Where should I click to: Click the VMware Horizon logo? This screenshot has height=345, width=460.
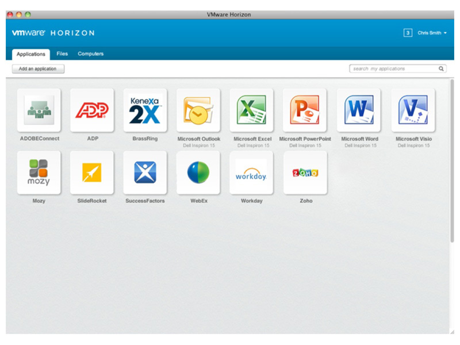click(53, 33)
